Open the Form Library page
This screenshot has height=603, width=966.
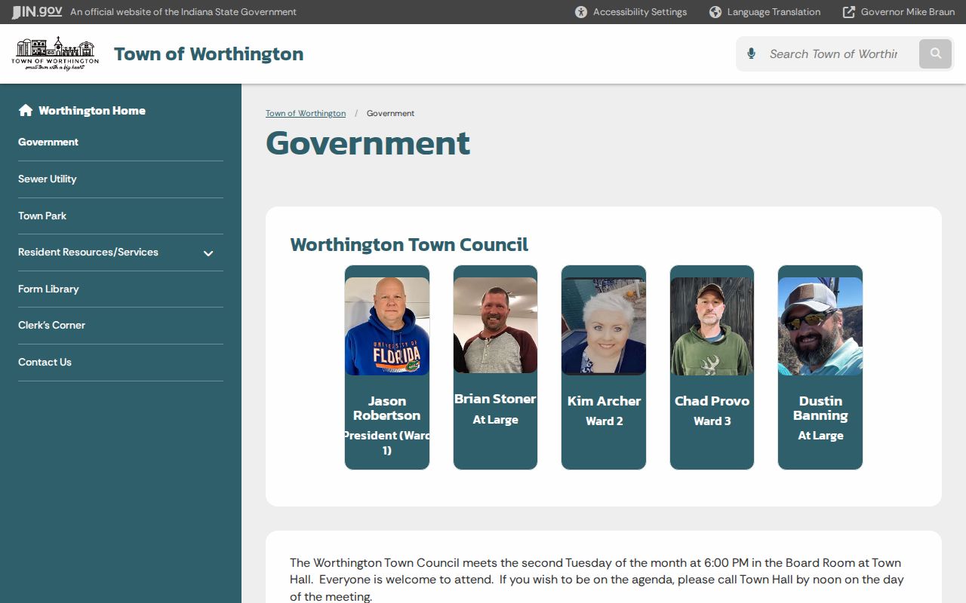coord(48,289)
